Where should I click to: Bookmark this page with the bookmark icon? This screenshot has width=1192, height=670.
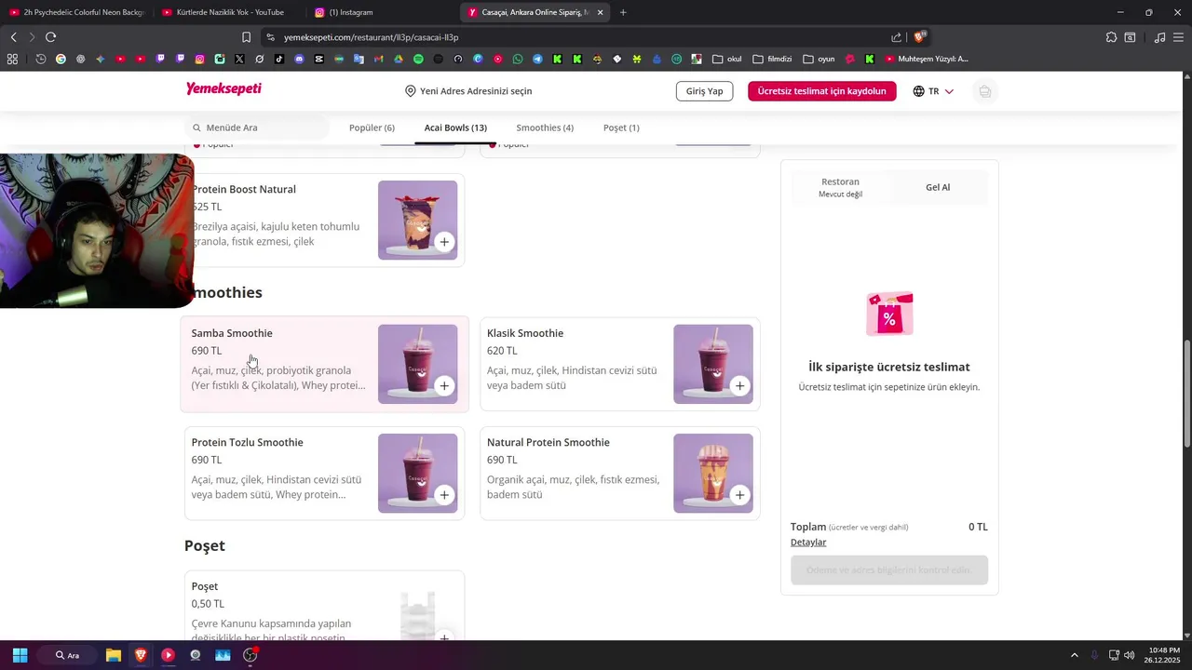click(246, 37)
